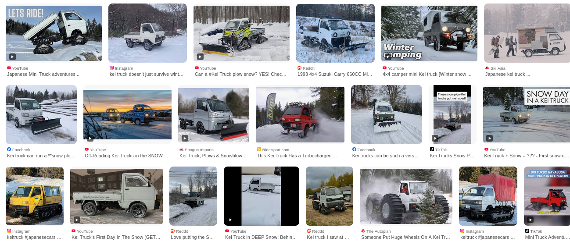
Task: Click Reddit icon above "1993 4x4 Suzuki Carry"
Action: click(x=299, y=68)
